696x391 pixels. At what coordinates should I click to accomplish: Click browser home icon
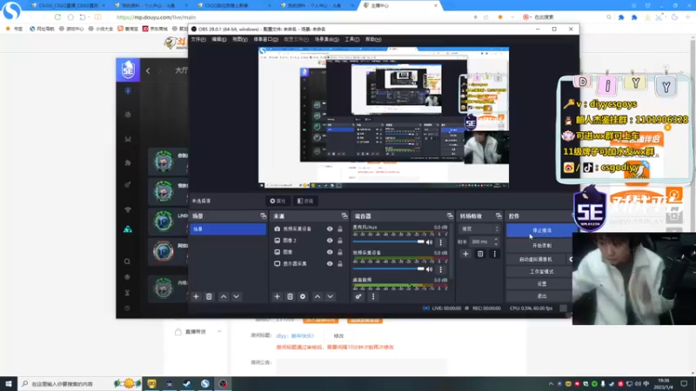[x=70, y=17]
